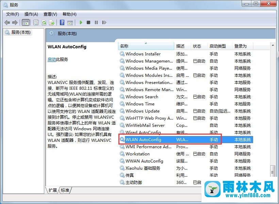Stop the service with the square stop icon
The height and width of the screenshot is (204, 279).
point(88,22)
